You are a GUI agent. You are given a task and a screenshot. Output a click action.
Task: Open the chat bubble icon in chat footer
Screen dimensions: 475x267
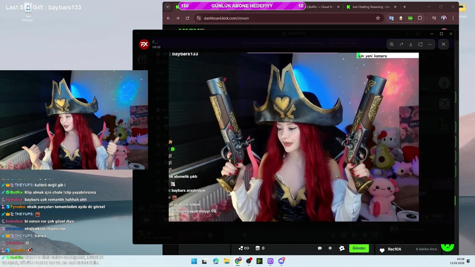click(x=320, y=248)
